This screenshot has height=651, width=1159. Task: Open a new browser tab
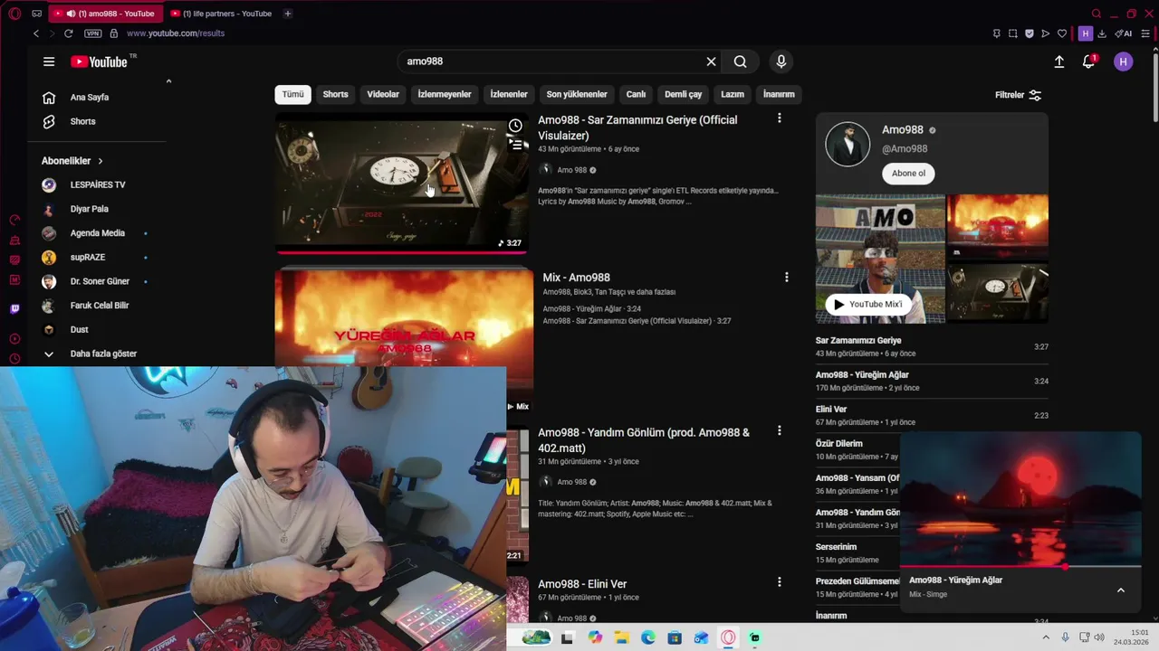click(287, 14)
